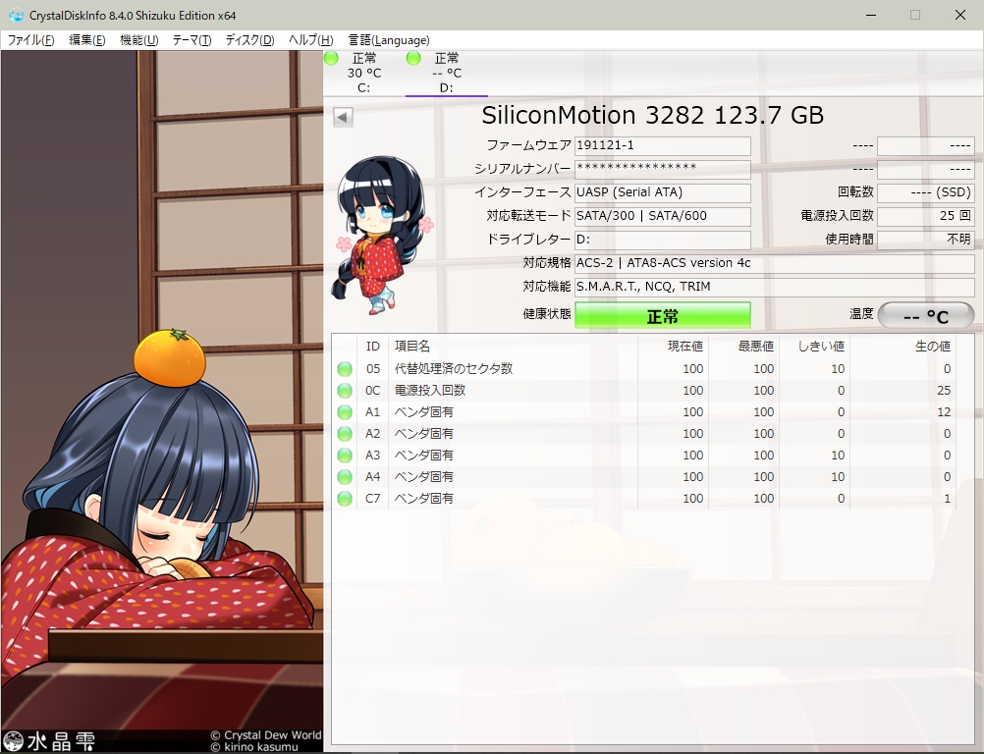Click the CrystalDiskInfo title bar app icon
Image resolution: width=984 pixels, height=754 pixels.
click(15, 15)
